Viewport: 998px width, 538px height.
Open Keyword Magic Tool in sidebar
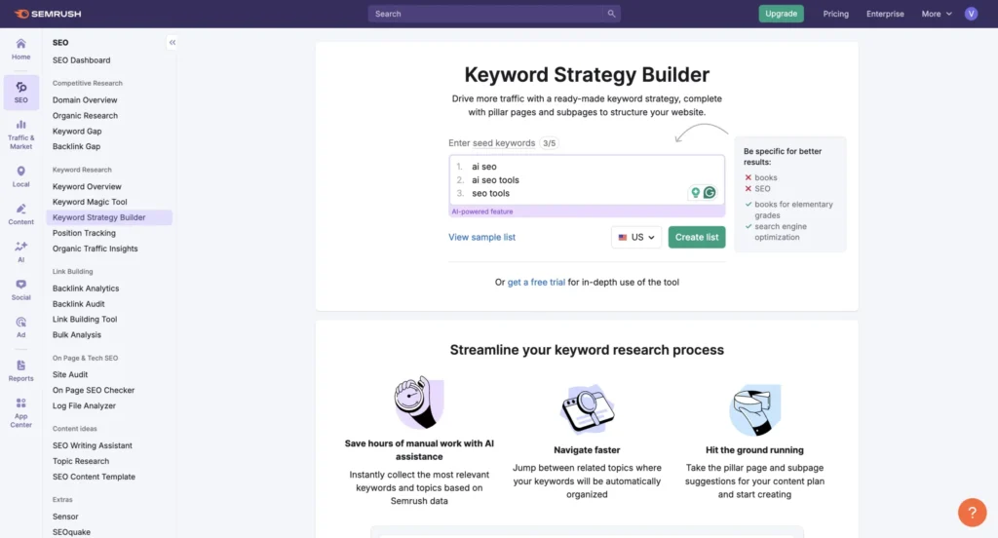coord(90,202)
